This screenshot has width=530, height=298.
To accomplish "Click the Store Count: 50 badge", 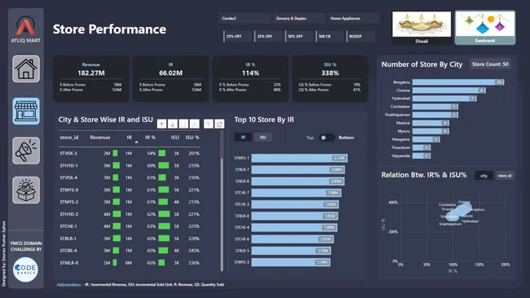I will [x=490, y=64].
